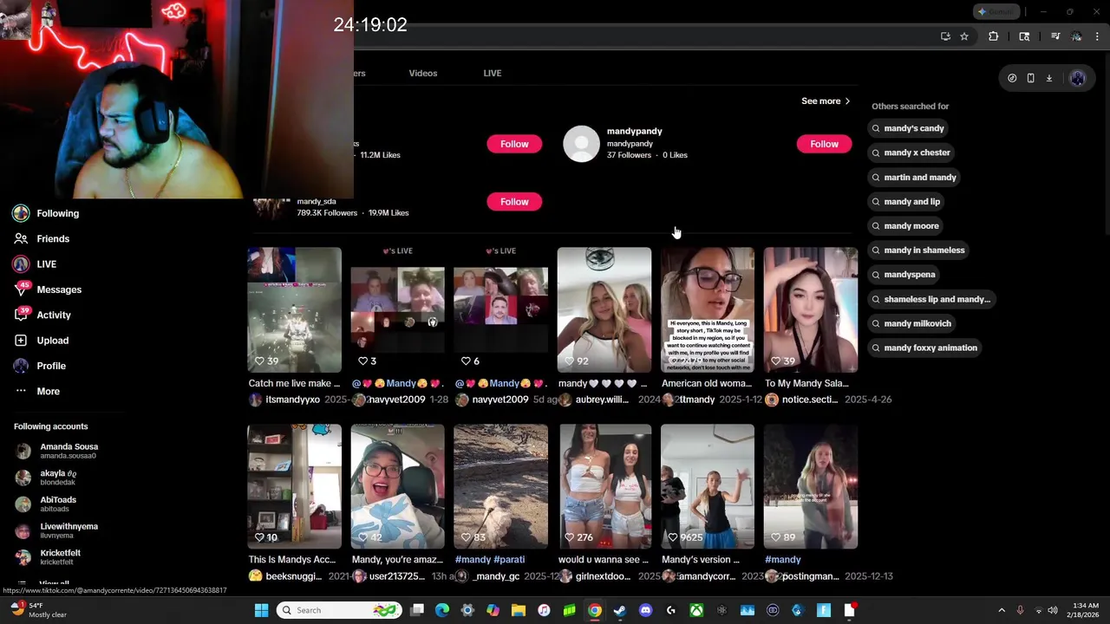The height and width of the screenshot is (624, 1110).
Task: Open the Windows Start menu
Action: pyautogui.click(x=261, y=610)
